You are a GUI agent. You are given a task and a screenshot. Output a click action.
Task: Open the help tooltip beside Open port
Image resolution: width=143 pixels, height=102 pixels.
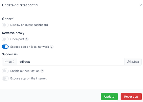27,39
